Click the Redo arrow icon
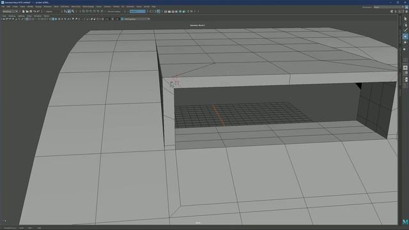Screen dimensions: 409x230 38,11
